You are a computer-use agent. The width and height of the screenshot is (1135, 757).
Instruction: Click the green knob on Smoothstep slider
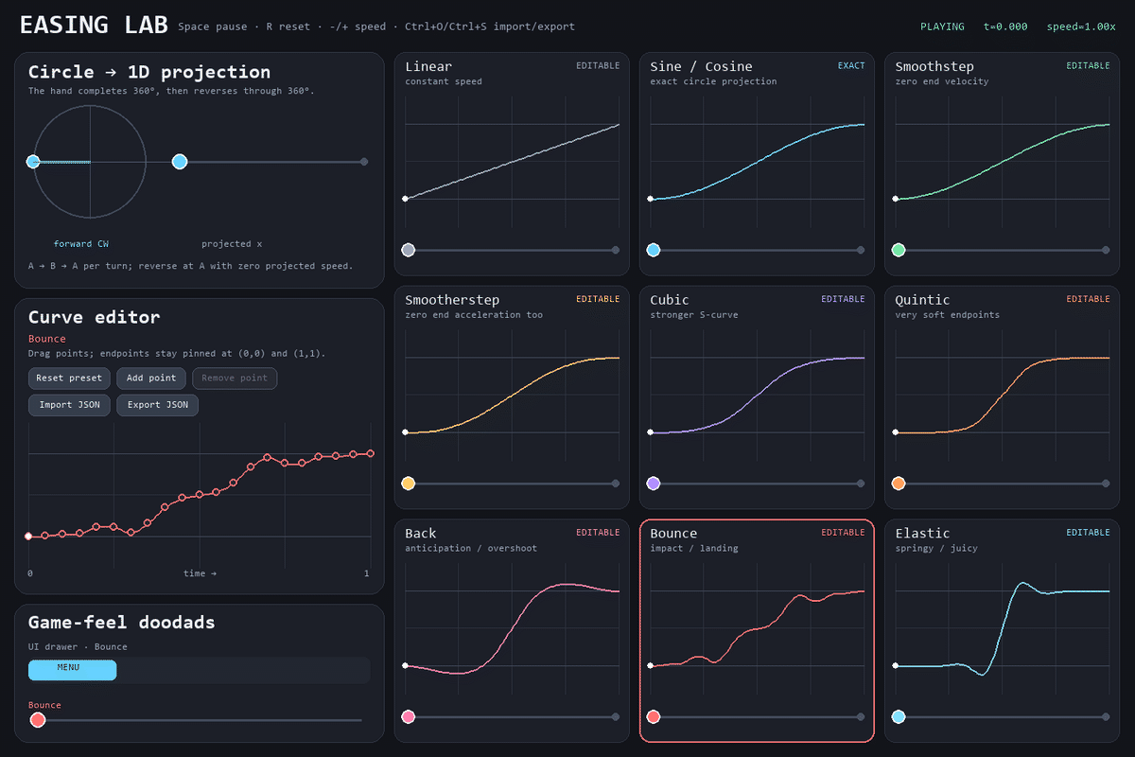coord(899,250)
